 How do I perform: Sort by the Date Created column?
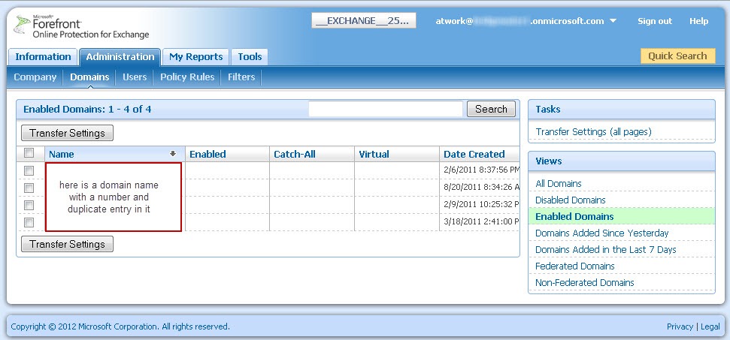point(474,155)
